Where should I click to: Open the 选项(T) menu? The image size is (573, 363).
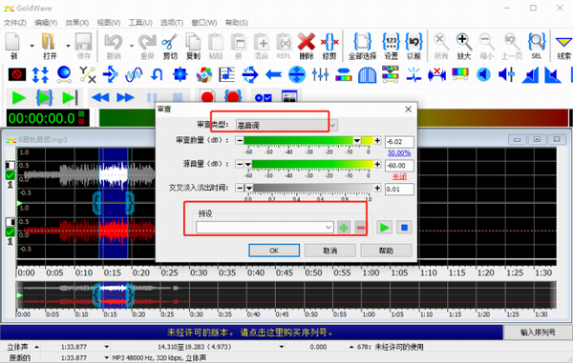click(172, 23)
